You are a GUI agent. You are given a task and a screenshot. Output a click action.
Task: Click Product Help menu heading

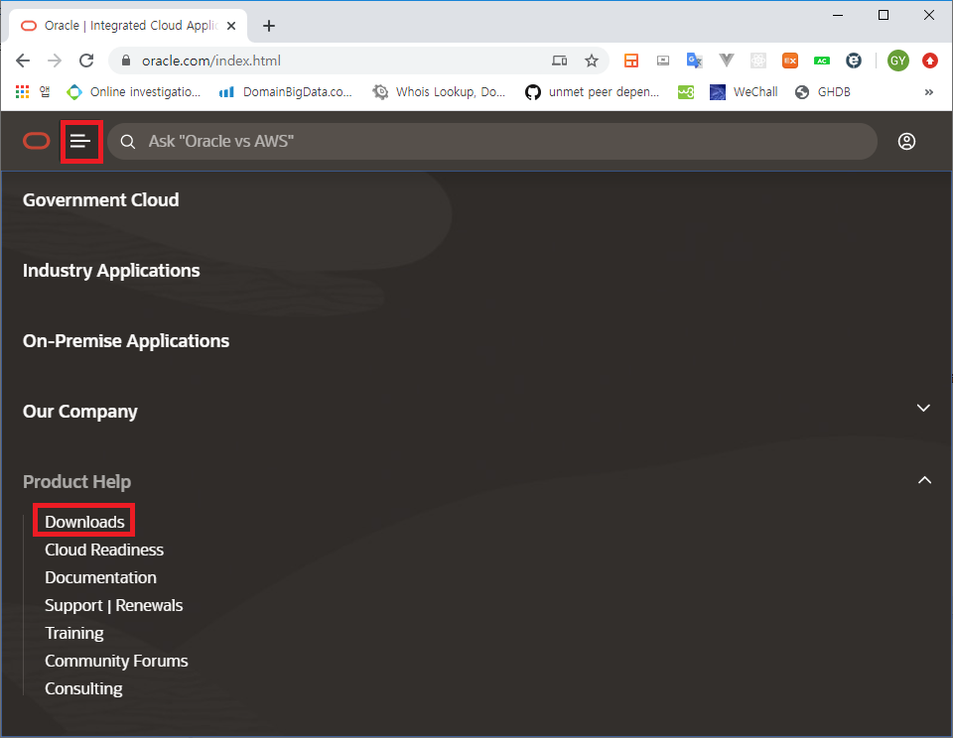point(76,482)
